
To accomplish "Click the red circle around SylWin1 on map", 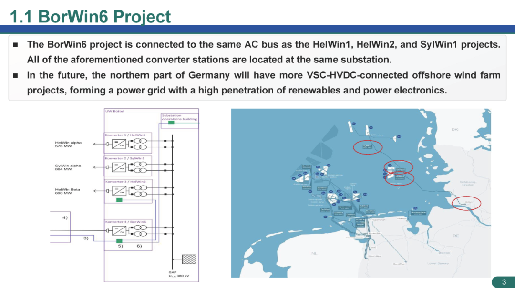I will coord(368,147).
